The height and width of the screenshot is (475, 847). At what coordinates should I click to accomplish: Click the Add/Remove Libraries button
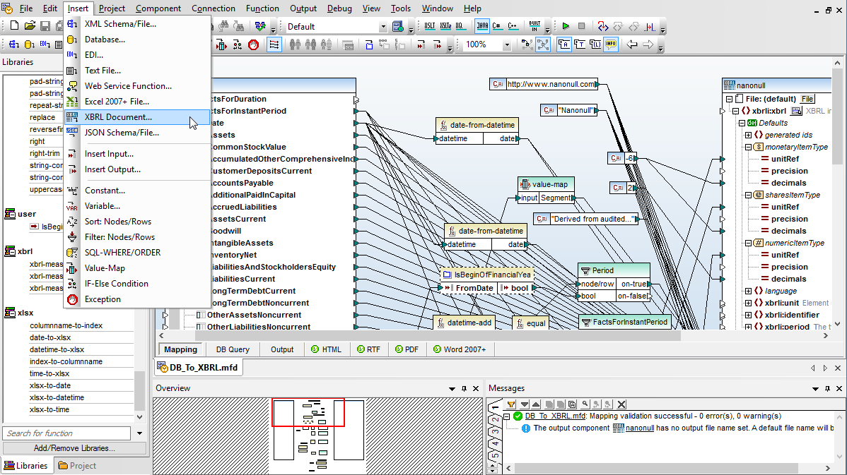coord(74,448)
